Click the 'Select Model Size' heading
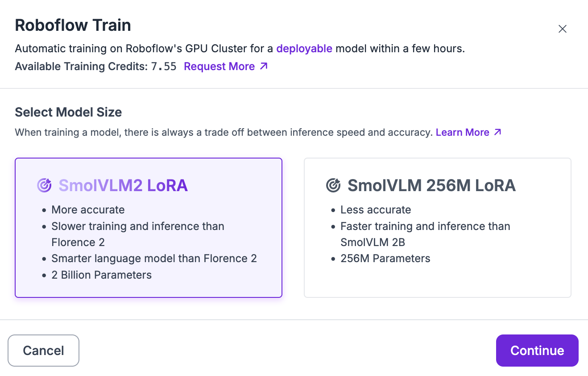Image resolution: width=588 pixels, height=376 pixels. (x=68, y=112)
